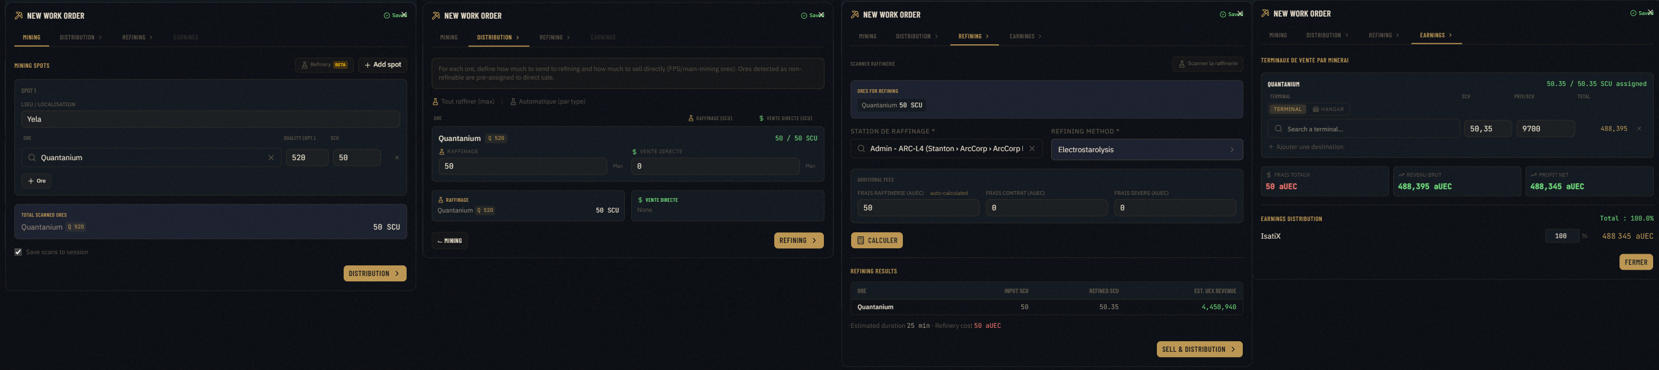Click the Frais Contrat (aUEC) field
Screen dimensions: 1659x370
pyautogui.click(x=1046, y=208)
